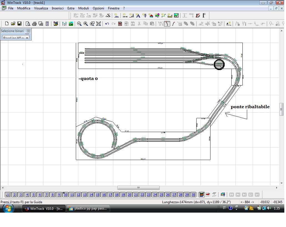Click the horizontal scrollbar thumb

[139, 188]
